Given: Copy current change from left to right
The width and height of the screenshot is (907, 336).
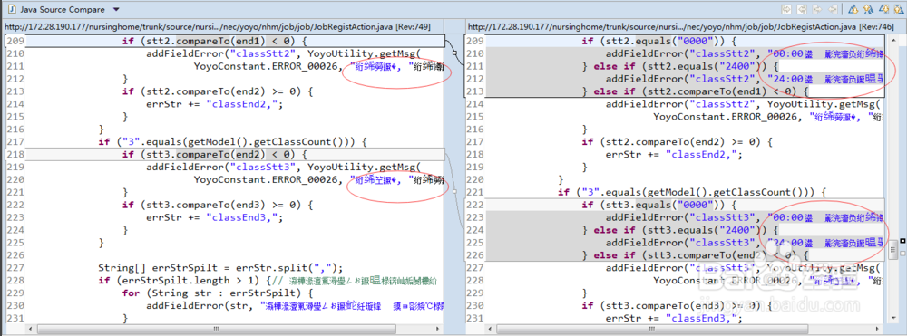Looking at the screenshot, I should coord(817,9).
